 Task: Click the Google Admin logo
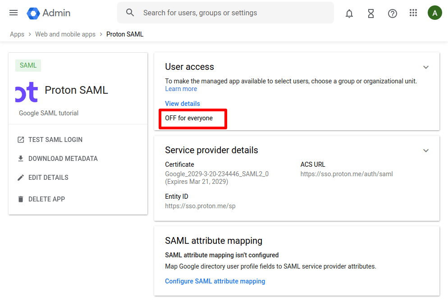pos(49,13)
